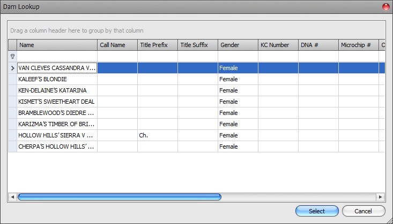Viewport: 393px width, 224px height.
Task: Sort by the Name column header
Action: [57, 45]
